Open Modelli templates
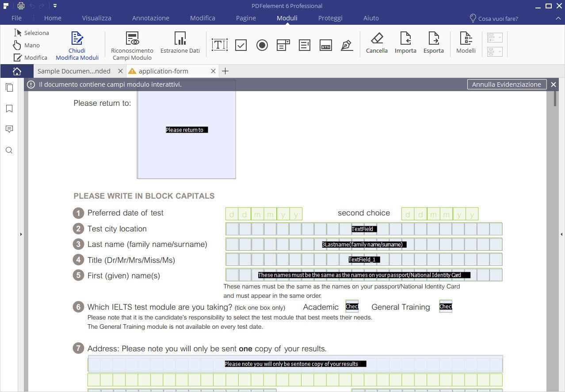Viewport: 565px width, 392px height. point(466,42)
